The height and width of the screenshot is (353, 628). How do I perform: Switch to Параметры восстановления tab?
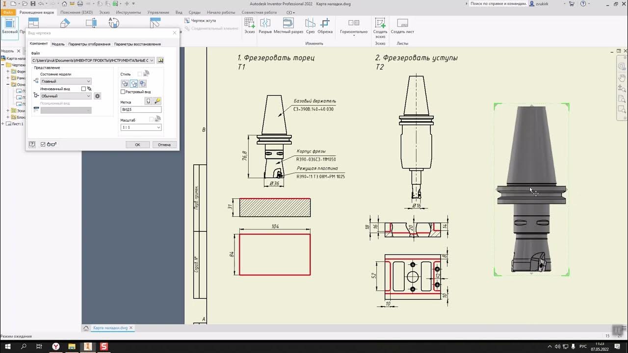click(x=137, y=44)
